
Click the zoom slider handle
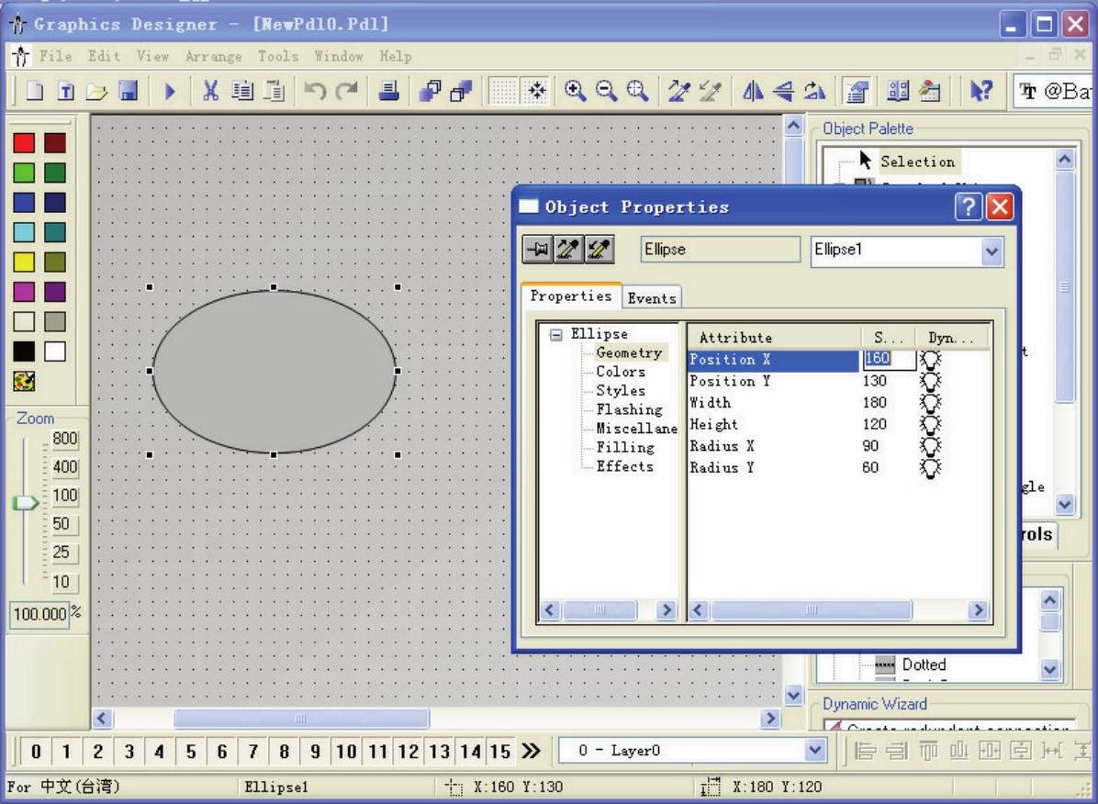coord(25,503)
